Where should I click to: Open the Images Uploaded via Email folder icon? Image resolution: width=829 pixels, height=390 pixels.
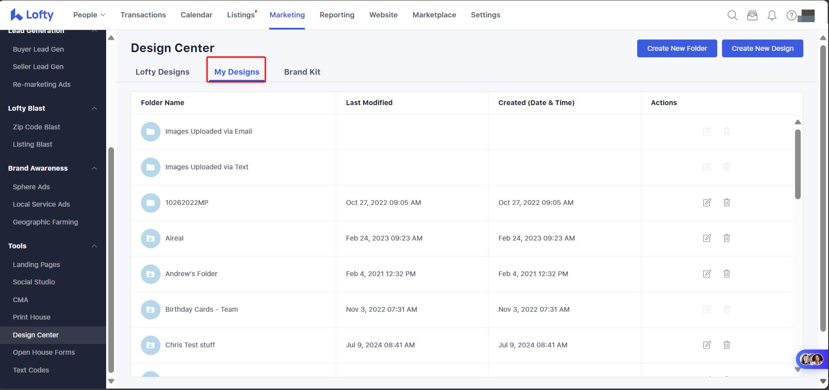150,132
